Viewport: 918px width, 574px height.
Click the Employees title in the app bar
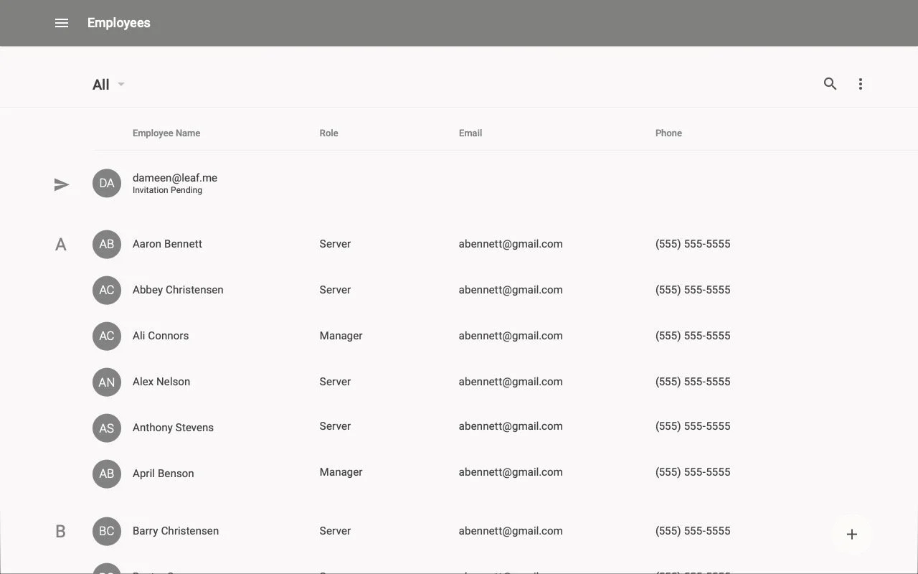point(118,22)
